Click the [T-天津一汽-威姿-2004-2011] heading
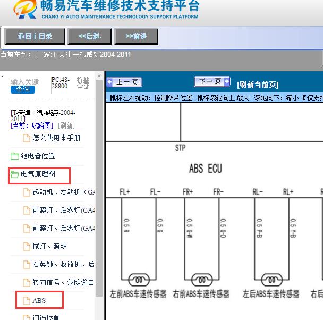The height and width of the screenshot is (320, 323). (43, 115)
